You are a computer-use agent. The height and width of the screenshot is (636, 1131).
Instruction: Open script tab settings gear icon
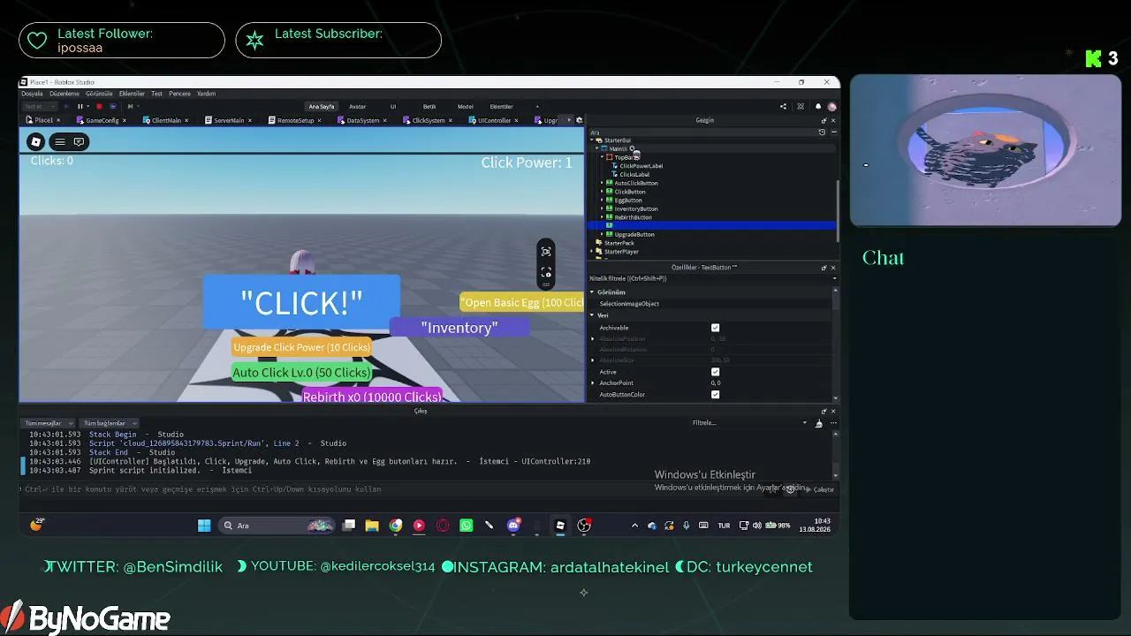click(x=580, y=120)
